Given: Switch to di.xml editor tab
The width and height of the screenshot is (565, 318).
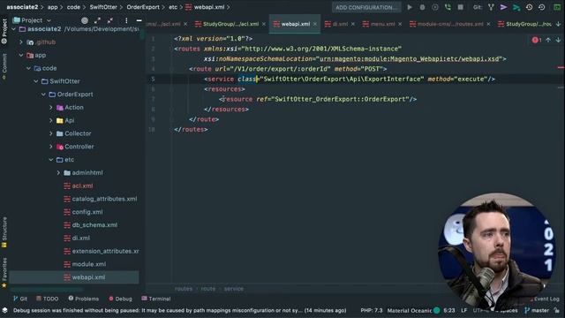Looking at the screenshot, I should click(x=340, y=24).
